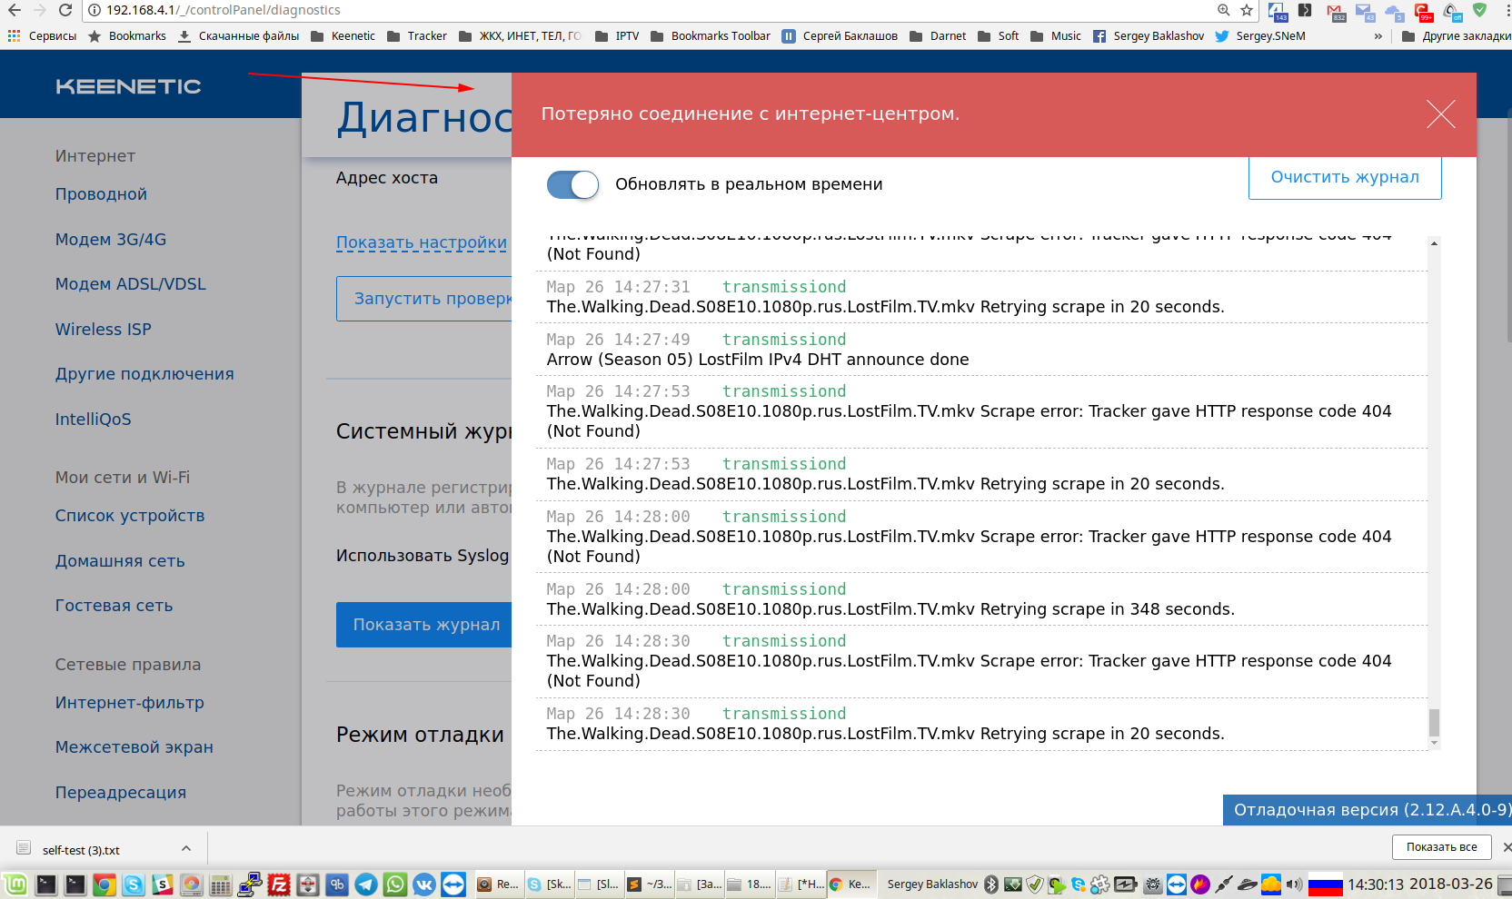Open the Keenetic bookmarks folder
This screenshot has height=899, width=1512.
343,36
